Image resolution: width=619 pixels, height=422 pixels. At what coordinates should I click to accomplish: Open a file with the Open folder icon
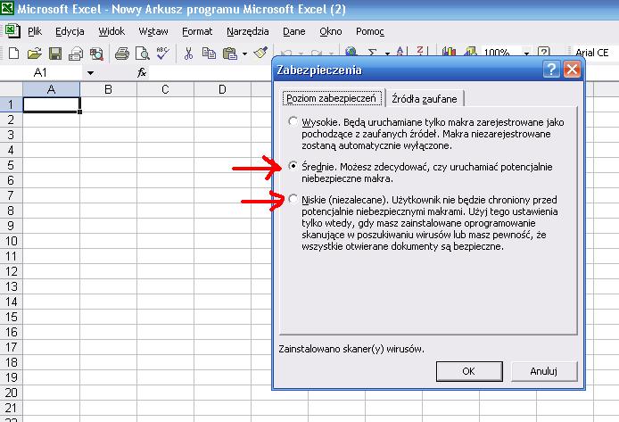[35, 53]
